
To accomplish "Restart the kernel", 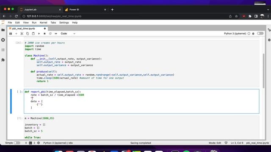I will pos(50,34).
